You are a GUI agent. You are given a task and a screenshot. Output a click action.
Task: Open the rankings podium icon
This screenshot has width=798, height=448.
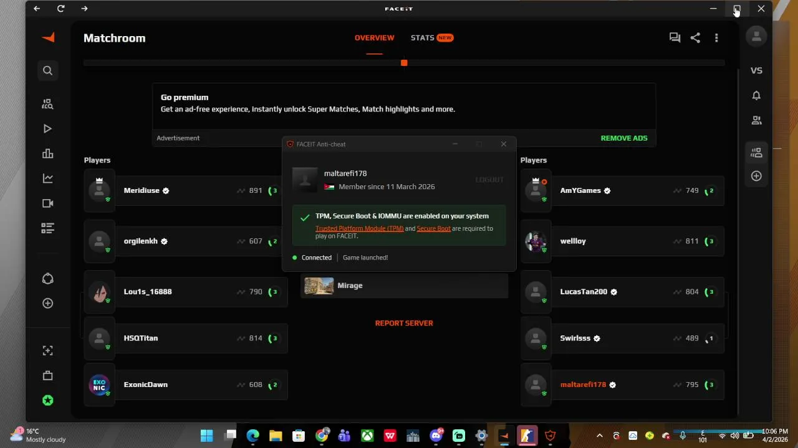[x=47, y=154]
